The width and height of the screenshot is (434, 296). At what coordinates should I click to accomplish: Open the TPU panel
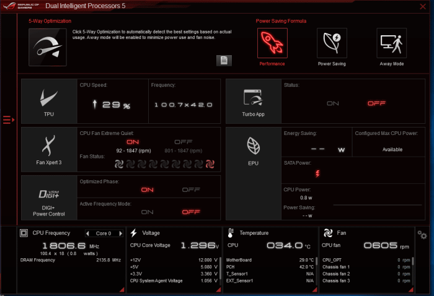pos(49,101)
